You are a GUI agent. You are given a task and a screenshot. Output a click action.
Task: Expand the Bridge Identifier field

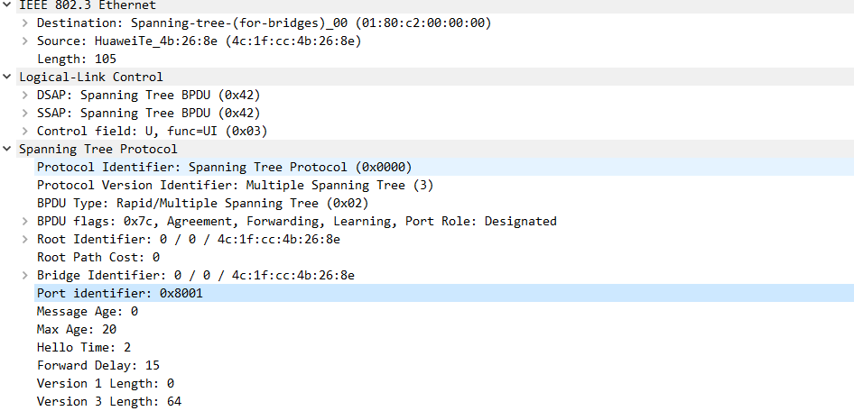25,275
